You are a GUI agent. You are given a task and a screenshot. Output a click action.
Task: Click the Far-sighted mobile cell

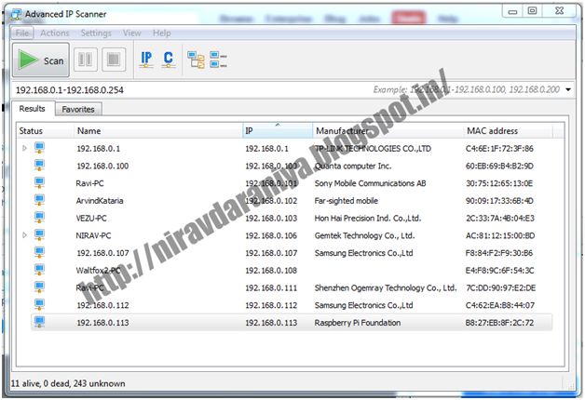[x=347, y=201]
